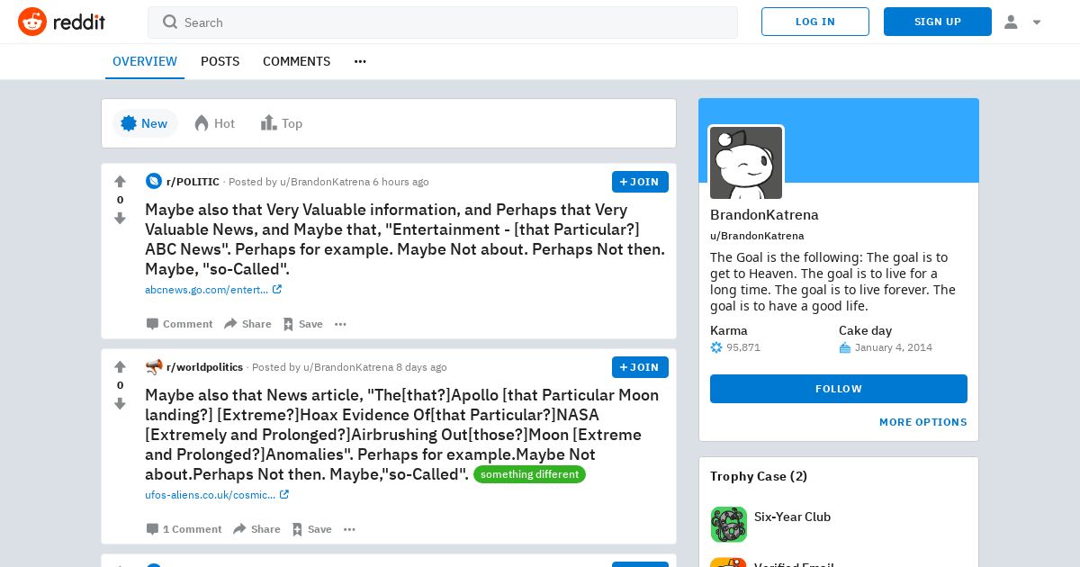Image resolution: width=1080 pixels, height=567 pixels.
Task: Open 1 Comment on r/worldpolitics post
Action: (x=184, y=529)
